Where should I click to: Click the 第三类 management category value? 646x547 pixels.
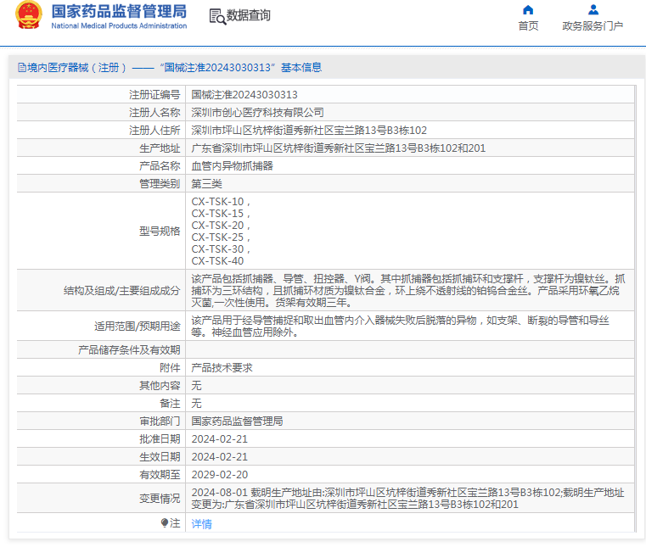point(207,183)
